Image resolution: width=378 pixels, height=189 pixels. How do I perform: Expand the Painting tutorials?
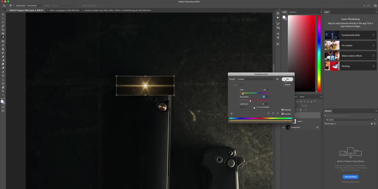pos(350,66)
